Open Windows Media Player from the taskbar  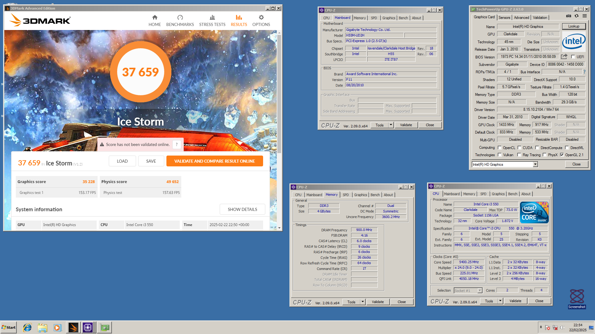click(57, 328)
